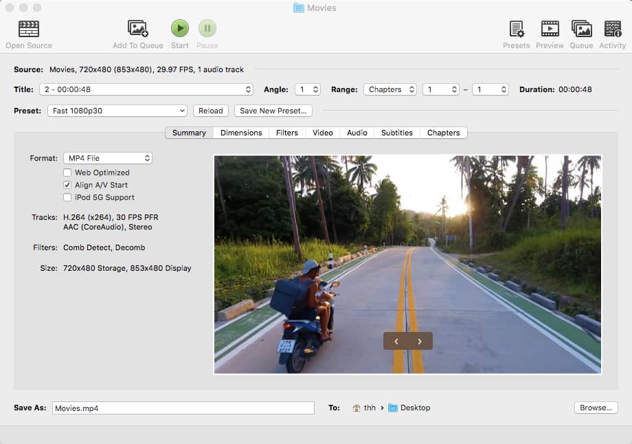Show next preview image arrow
Screen dimensions: 632x444
(420, 341)
